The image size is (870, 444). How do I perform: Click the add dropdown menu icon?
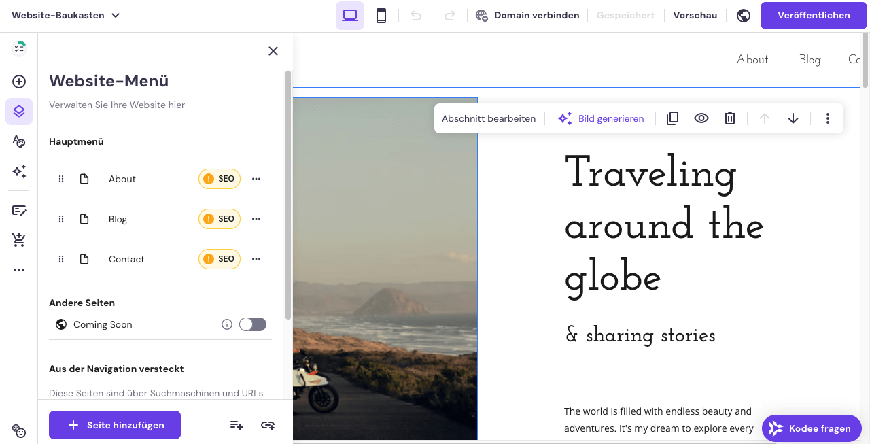tap(237, 425)
